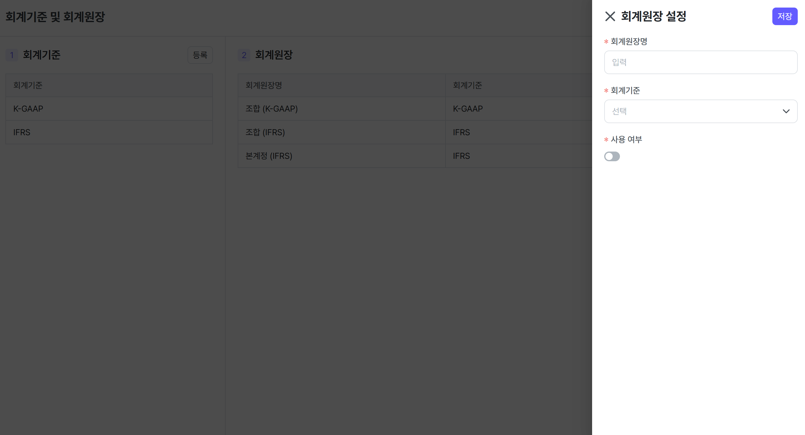Click IFRS cell in 조합 (IFRS) row

519,132
